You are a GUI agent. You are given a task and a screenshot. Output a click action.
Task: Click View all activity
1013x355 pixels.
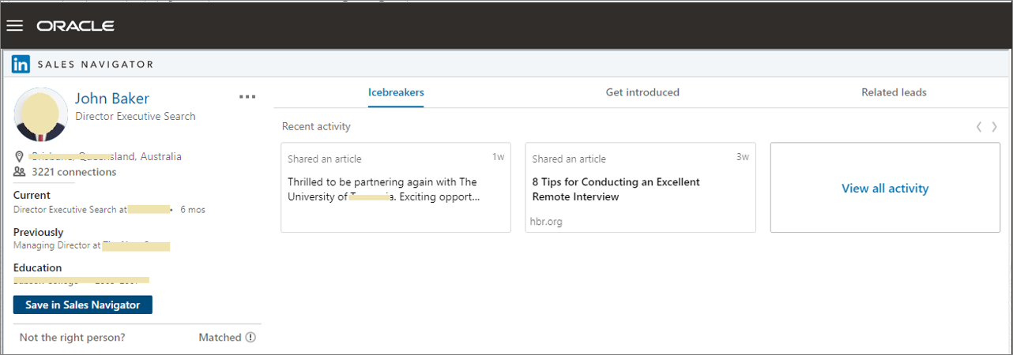point(885,189)
